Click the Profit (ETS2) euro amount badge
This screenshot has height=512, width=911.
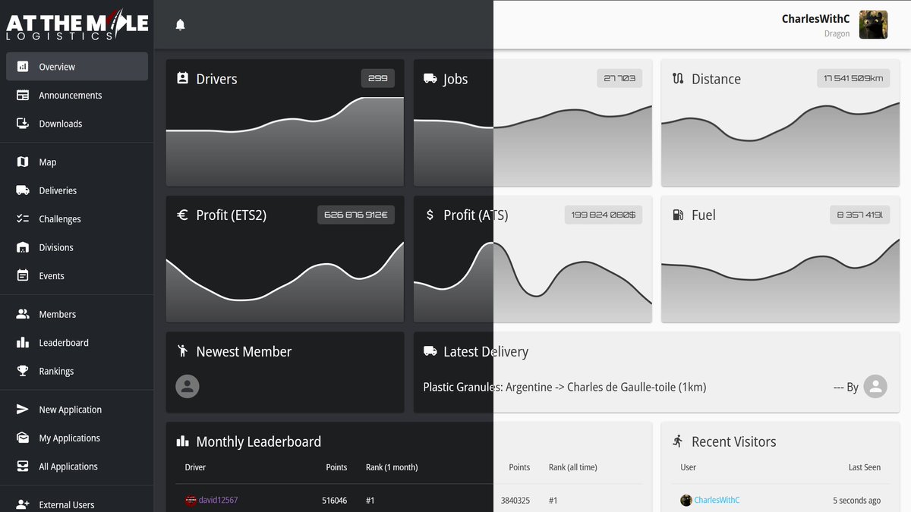tap(356, 215)
